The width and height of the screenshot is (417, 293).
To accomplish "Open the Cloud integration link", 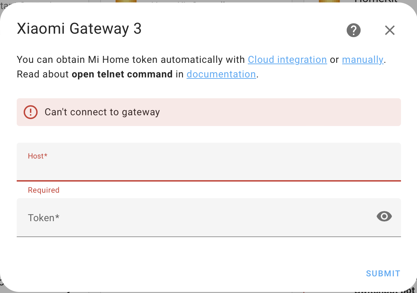I will click(x=287, y=60).
